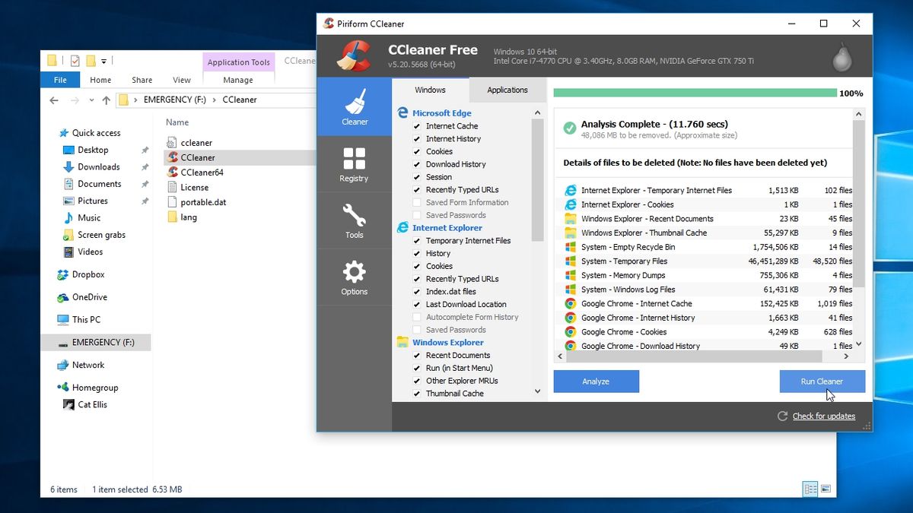
Task: Click the Google Chrome icon next to Internet Cache
Action: (569, 303)
